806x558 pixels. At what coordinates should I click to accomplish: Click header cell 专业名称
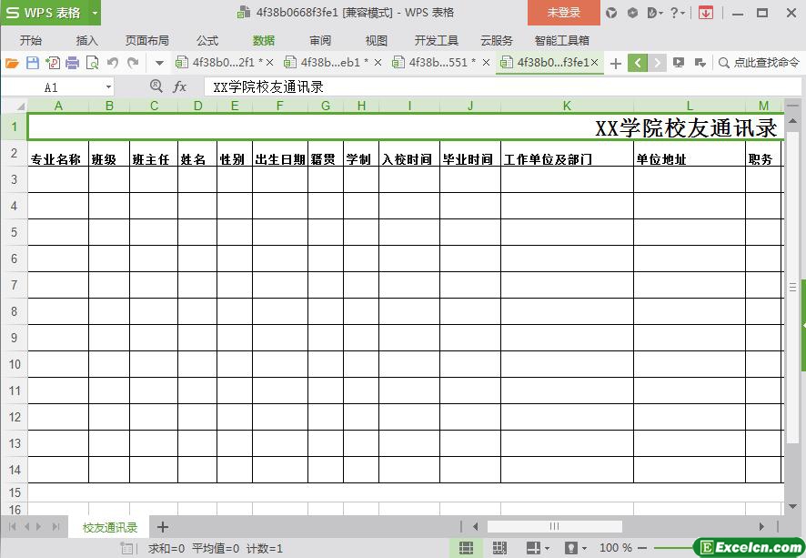point(58,153)
